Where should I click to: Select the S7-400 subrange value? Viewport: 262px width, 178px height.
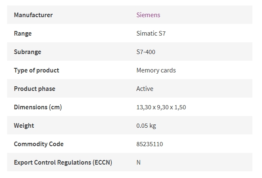146,52
